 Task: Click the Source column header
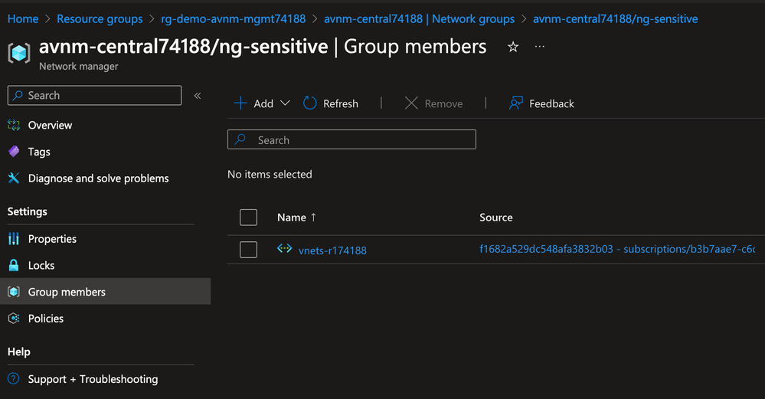pos(495,217)
